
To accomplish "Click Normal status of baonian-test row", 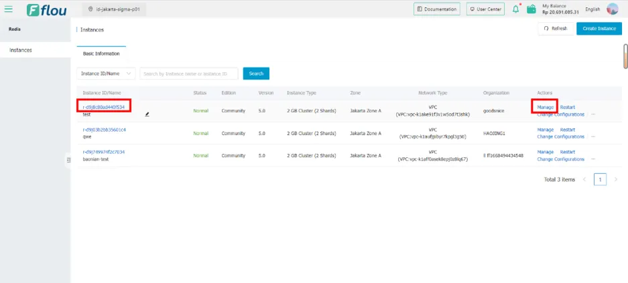I will click(200, 155).
